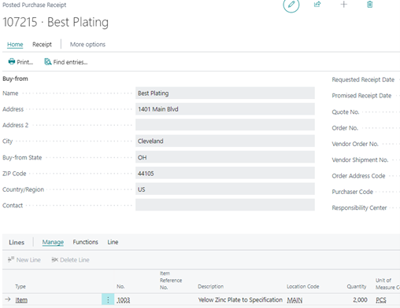
Task: Click the PCS unit of measure link
Action: (381, 300)
